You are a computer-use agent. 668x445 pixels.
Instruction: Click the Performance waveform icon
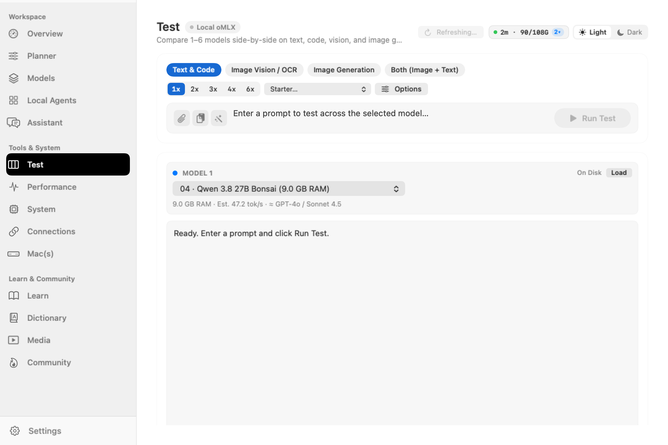coord(13,187)
